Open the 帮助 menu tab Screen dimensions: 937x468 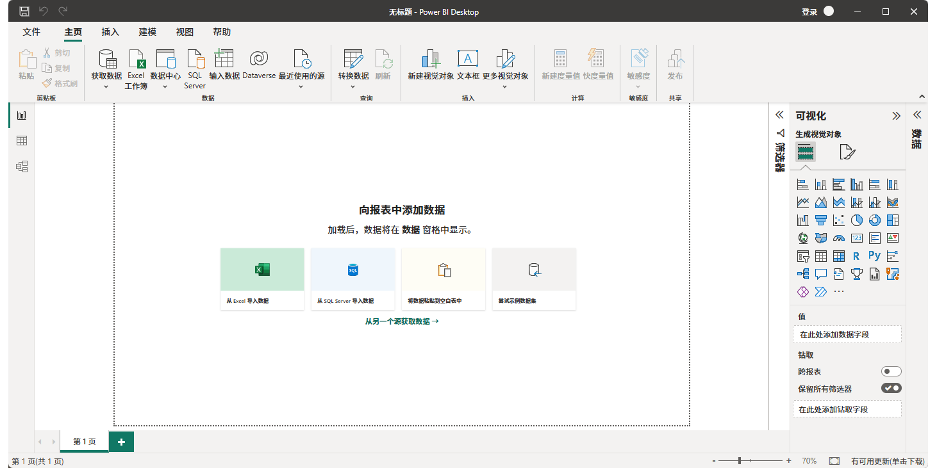click(222, 31)
